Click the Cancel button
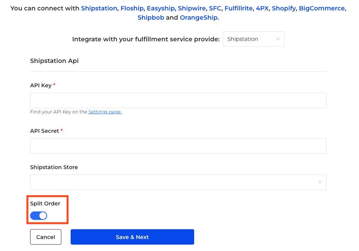The height and width of the screenshot is (251, 359). tap(46, 237)
